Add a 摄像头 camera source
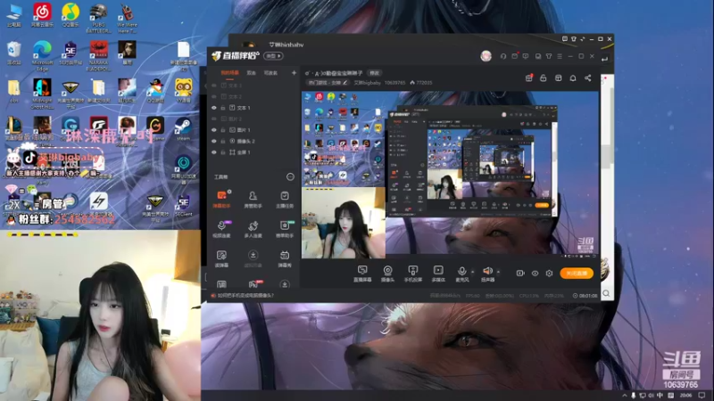714x401 pixels. [387, 274]
